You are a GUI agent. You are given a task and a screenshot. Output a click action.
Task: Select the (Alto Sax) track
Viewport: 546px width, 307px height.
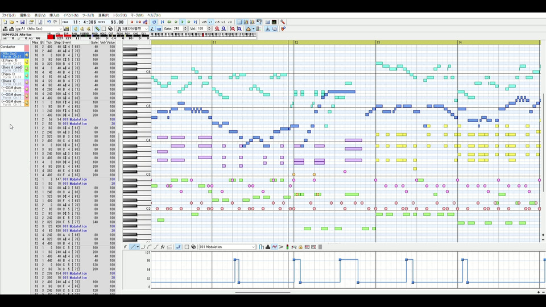click(12, 55)
